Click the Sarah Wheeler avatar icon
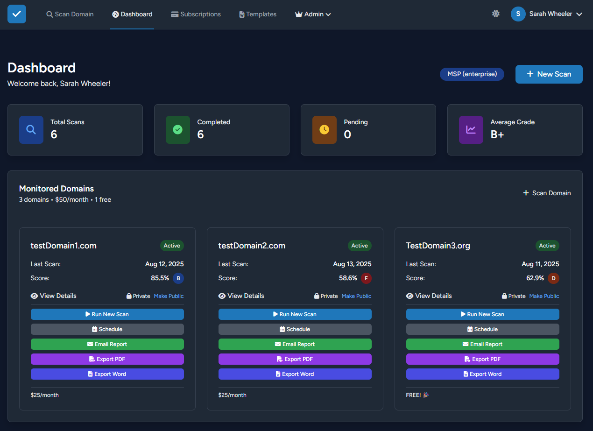The width and height of the screenshot is (593, 431). (x=518, y=14)
